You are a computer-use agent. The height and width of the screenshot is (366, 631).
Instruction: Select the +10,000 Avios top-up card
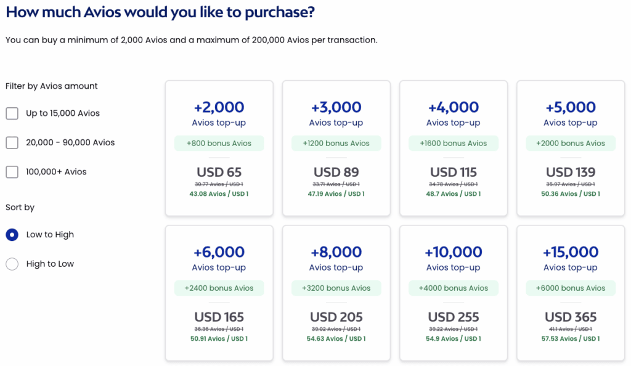pyautogui.click(x=453, y=259)
